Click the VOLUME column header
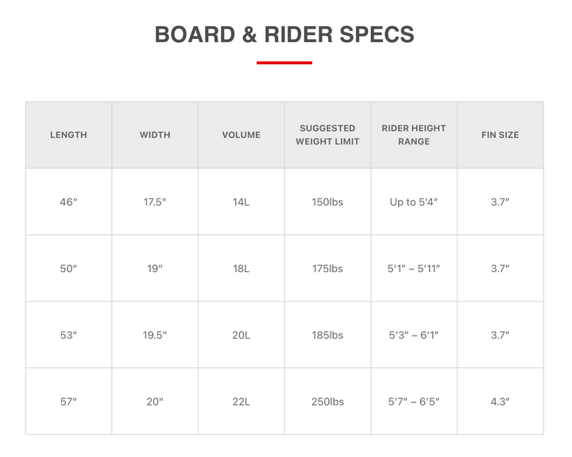 coord(242,135)
